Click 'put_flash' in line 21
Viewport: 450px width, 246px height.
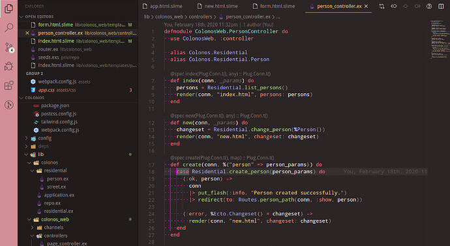[212, 193]
